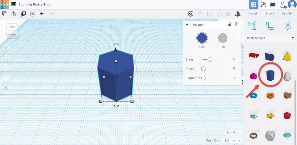Collapse the Polygon properties panel
297x145 pixels.
[x=187, y=25]
